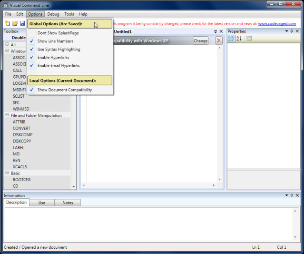The image size is (304, 254).
Task: Open the Tools menu
Action: (x=69, y=14)
